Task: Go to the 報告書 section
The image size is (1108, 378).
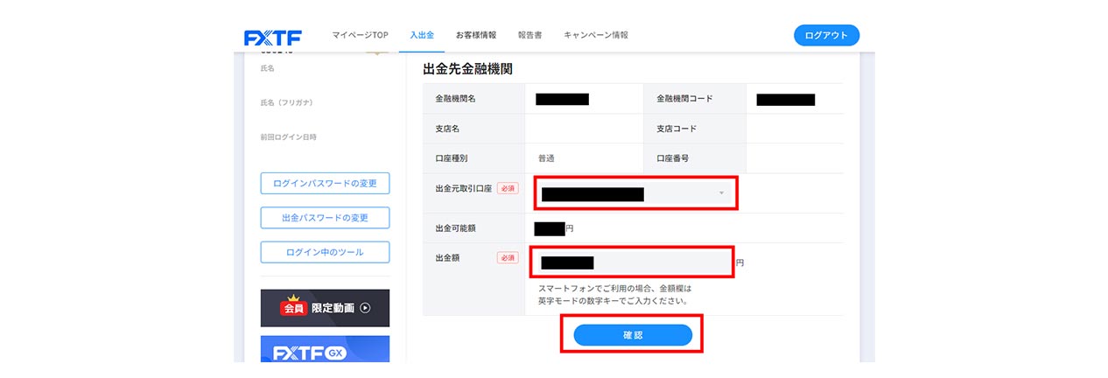Action: coord(529,35)
